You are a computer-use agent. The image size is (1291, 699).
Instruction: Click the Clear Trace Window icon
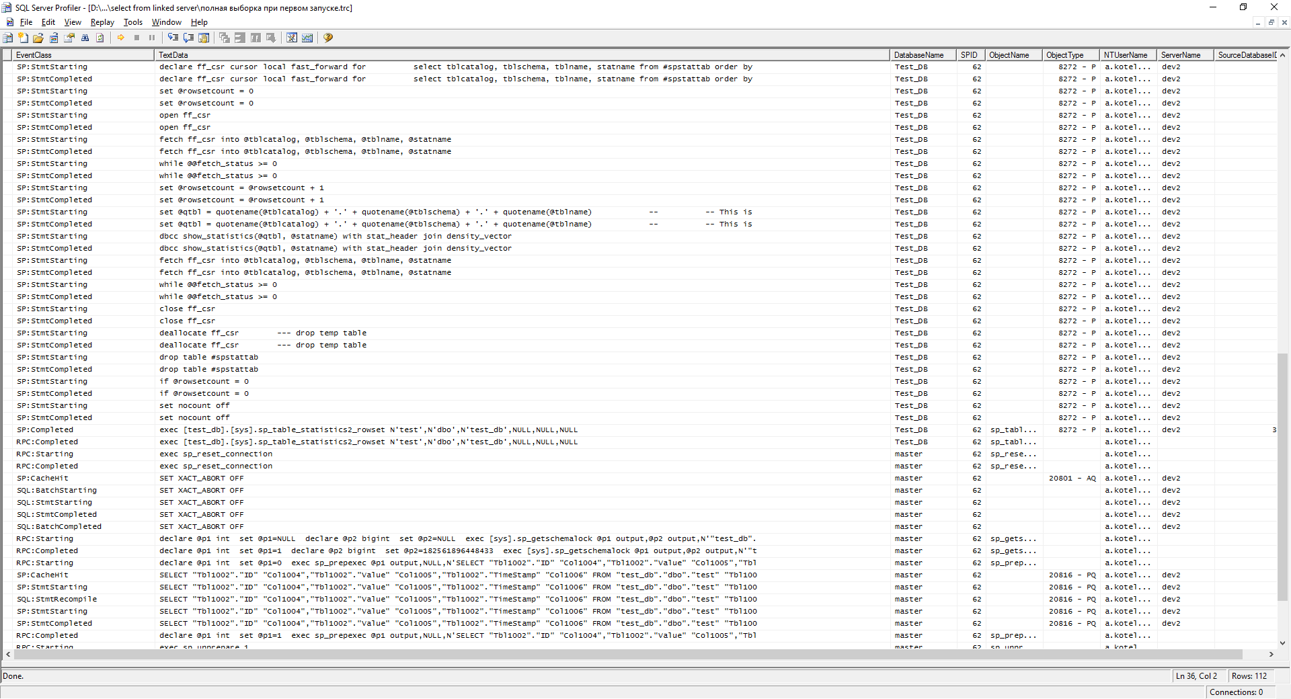[100, 38]
